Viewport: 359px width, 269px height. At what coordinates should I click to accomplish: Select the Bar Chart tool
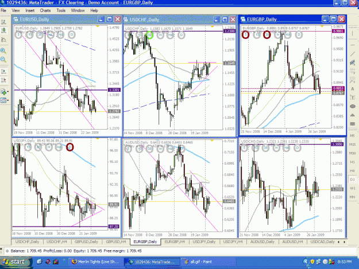pos(3,22)
